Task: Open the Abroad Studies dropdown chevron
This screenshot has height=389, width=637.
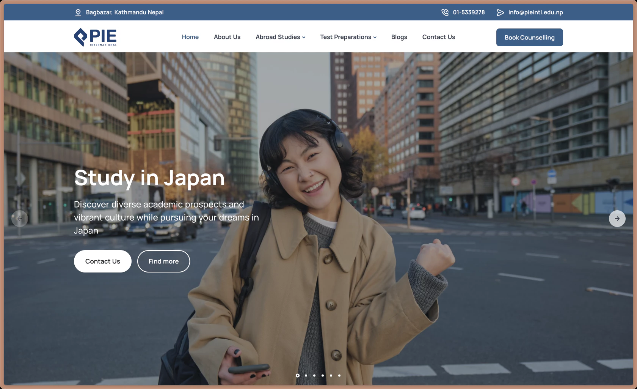Action: pos(304,37)
